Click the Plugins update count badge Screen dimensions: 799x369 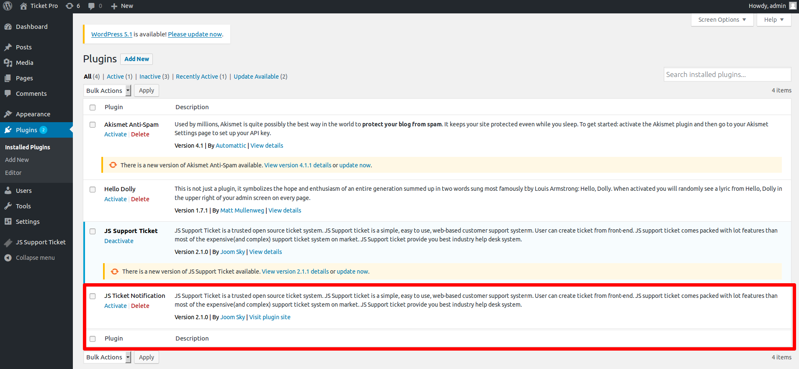[x=43, y=130]
